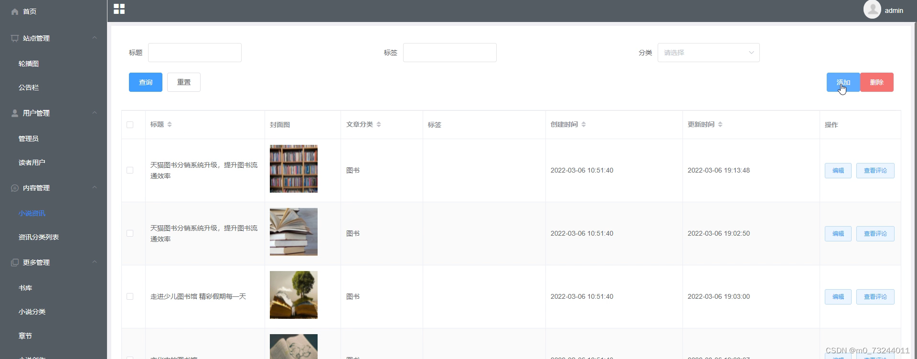The image size is (917, 359).
Task: Click the bookshelf cover thumbnail
Action: pos(294,169)
